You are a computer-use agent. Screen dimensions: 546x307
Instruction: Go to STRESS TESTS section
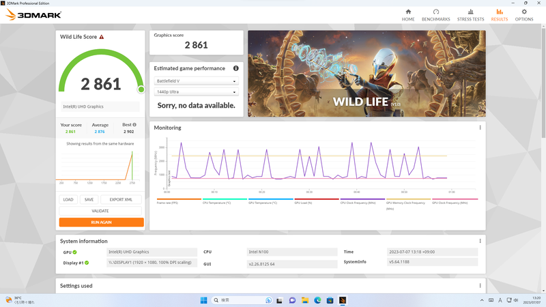pyautogui.click(x=470, y=15)
